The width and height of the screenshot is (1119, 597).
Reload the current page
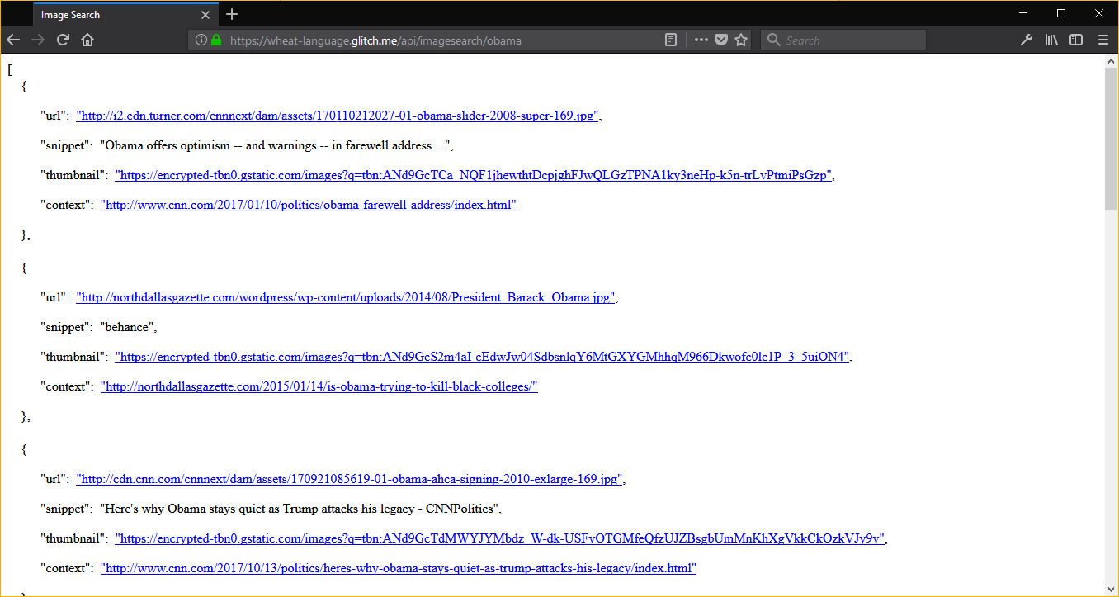63,40
